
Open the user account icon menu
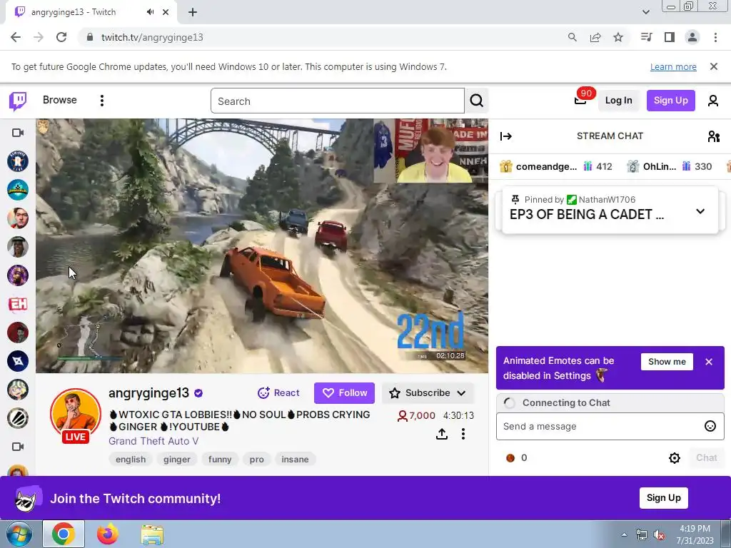[713, 101]
